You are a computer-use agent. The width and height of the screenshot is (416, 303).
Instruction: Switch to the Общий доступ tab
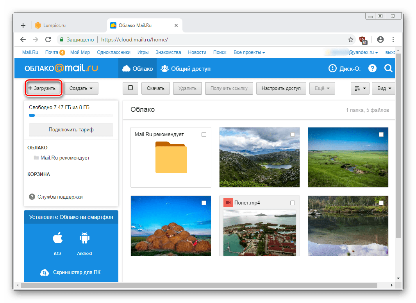point(186,69)
